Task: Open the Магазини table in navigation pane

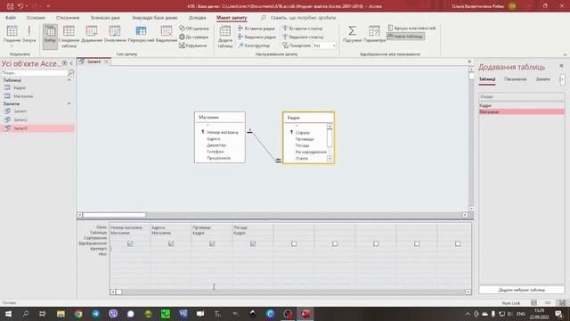Action: 23,96
